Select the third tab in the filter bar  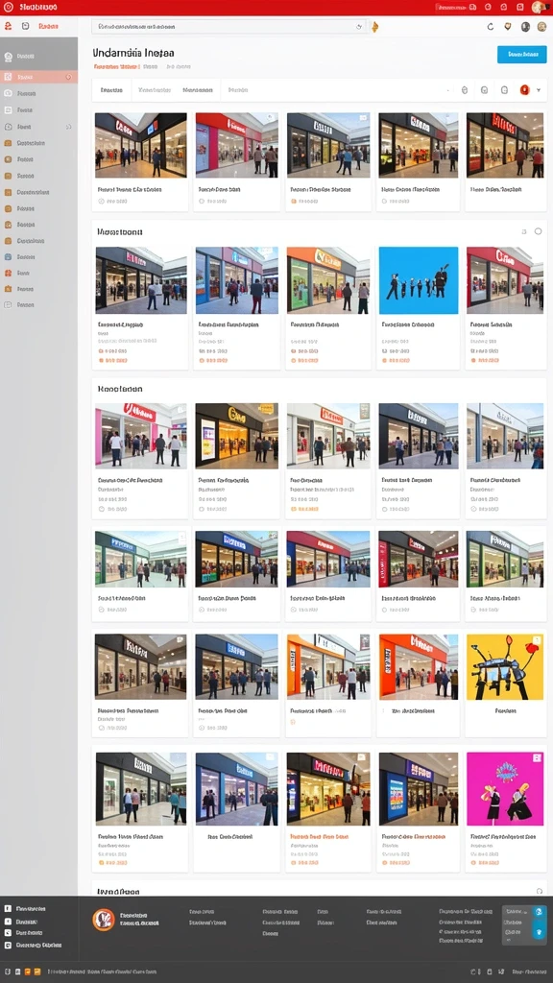pos(198,90)
